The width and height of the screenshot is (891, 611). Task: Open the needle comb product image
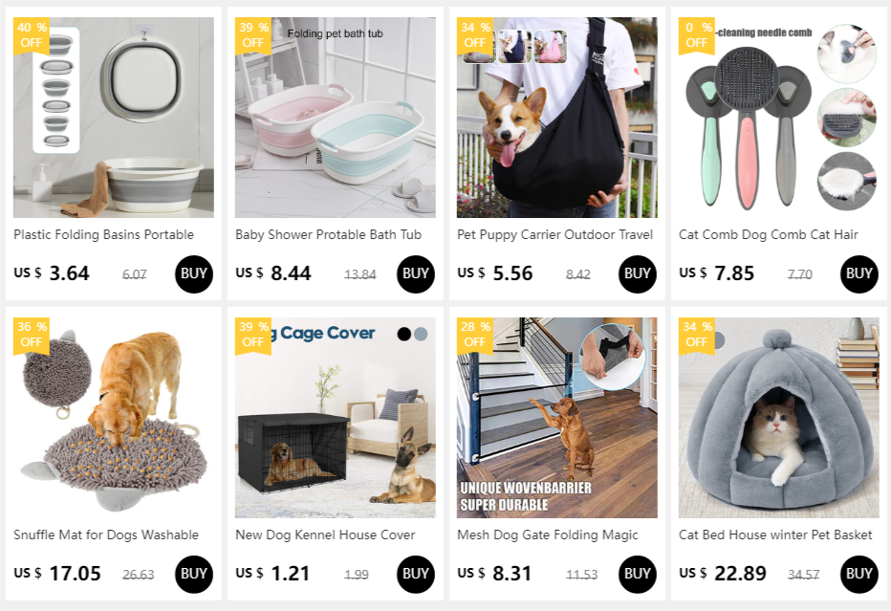click(778, 117)
